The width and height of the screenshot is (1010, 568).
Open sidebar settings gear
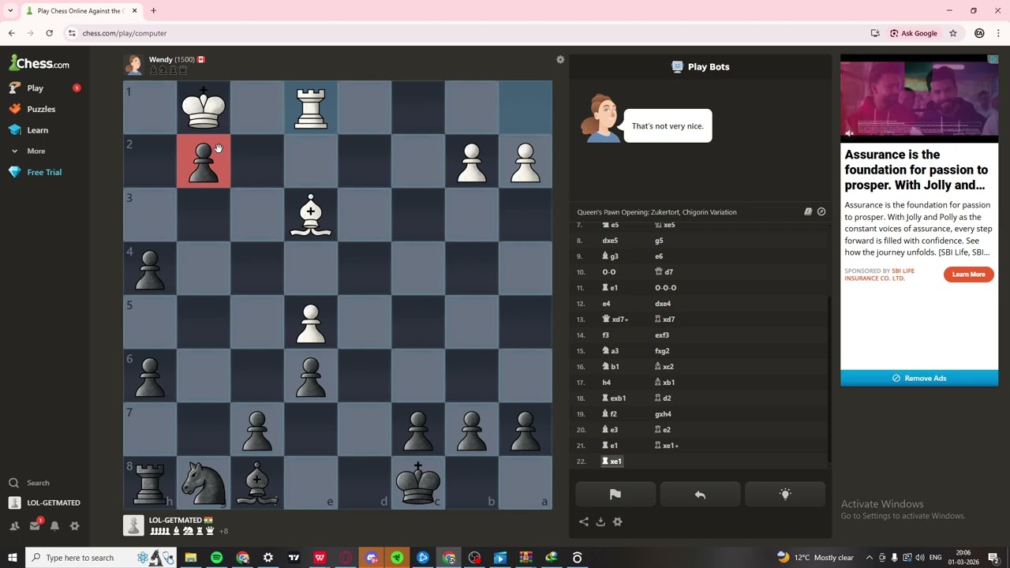[75, 525]
